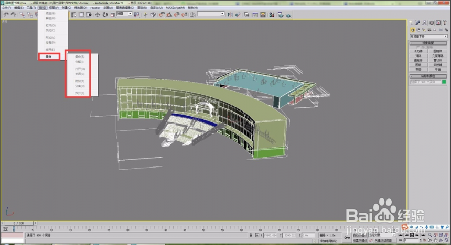The image size is (451, 245).
Task: Click the time slider showing 0 / 100
Action: [19, 223]
